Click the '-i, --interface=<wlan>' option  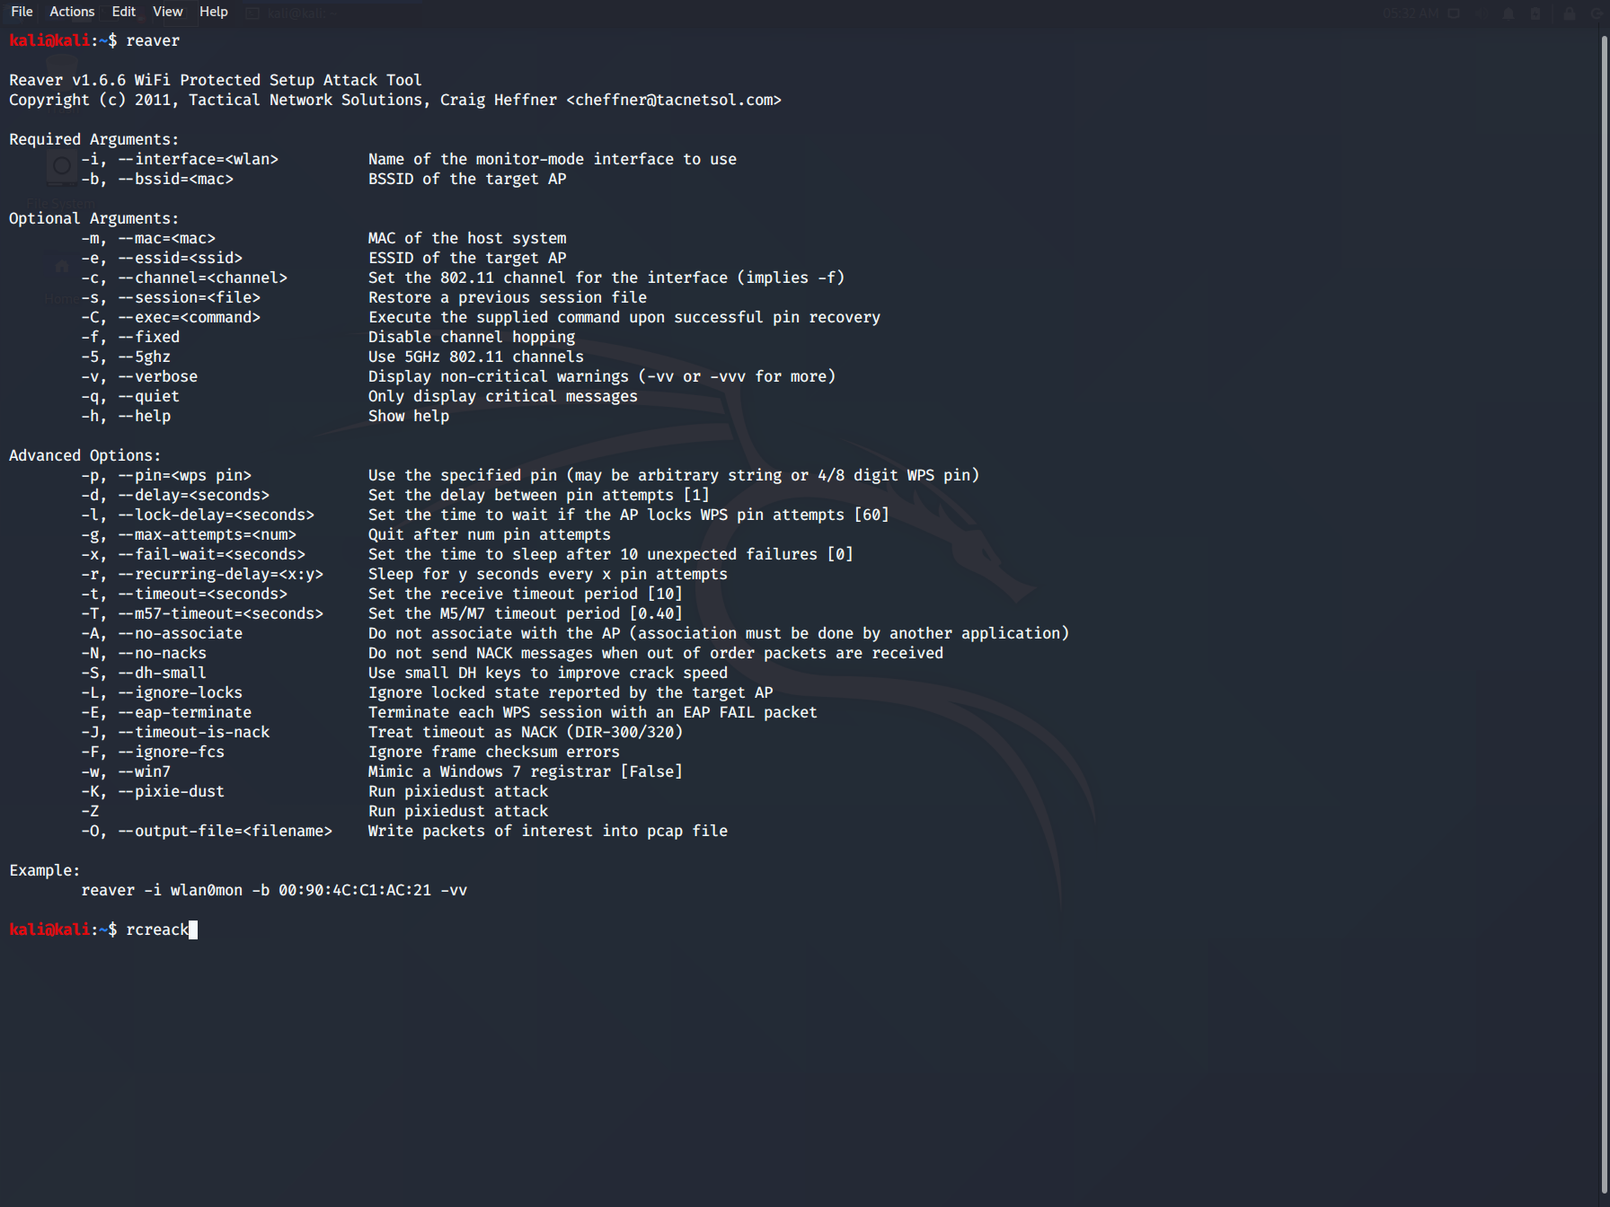[180, 159]
